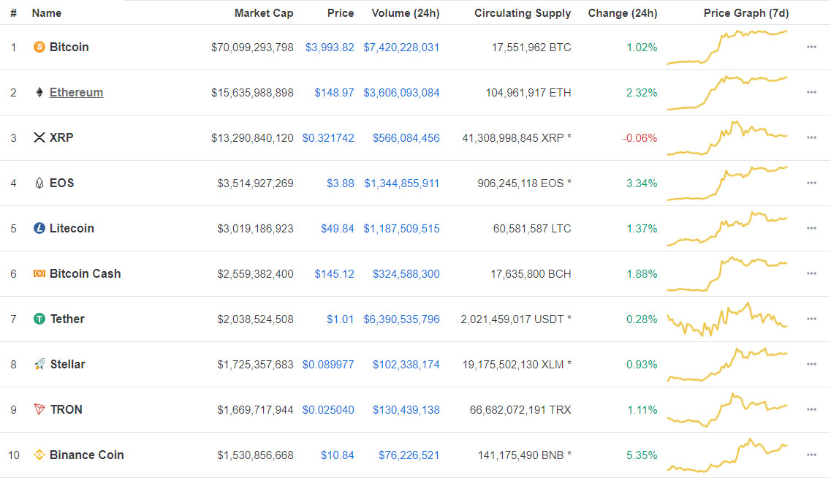Click the Litecoin price $49.84
Image resolution: width=831 pixels, height=478 pixels.
coord(337,228)
